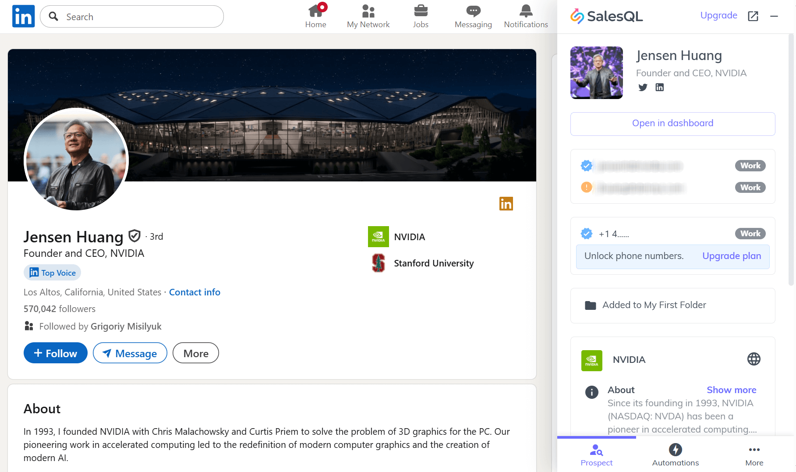Open Contact info link

click(x=195, y=292)
